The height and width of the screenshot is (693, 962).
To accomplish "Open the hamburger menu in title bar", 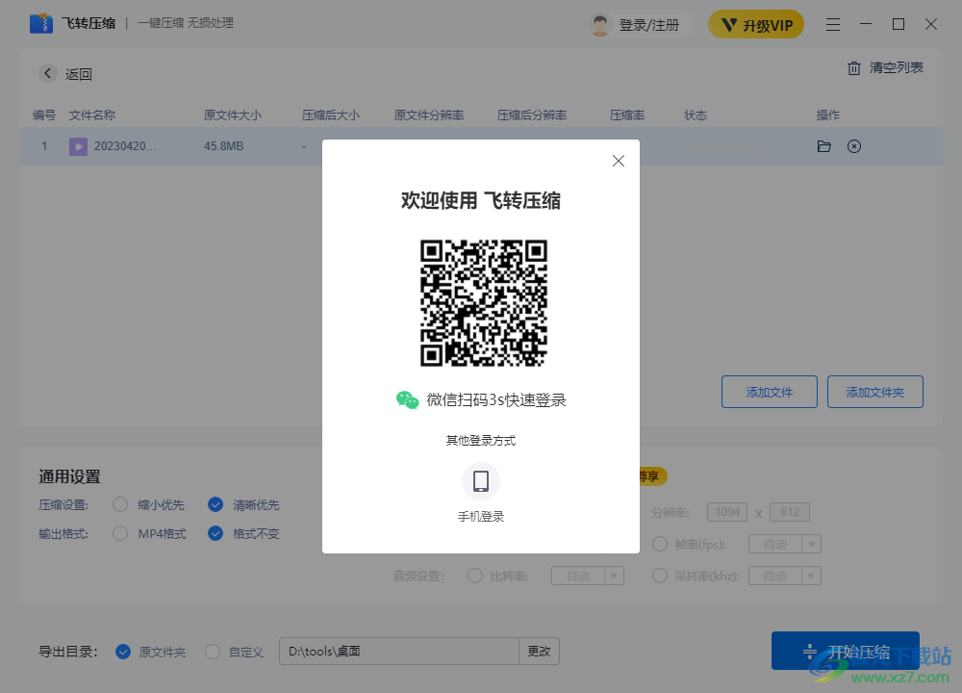I will click(832, 25).
